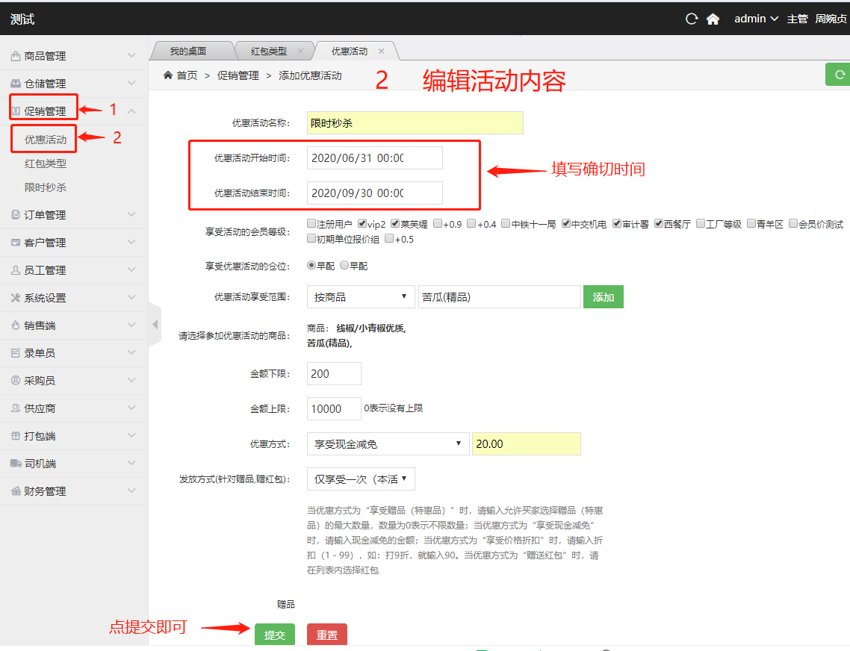Click the home icon in top header
This screenshot has width=850, height=651.
pos(713,19)
